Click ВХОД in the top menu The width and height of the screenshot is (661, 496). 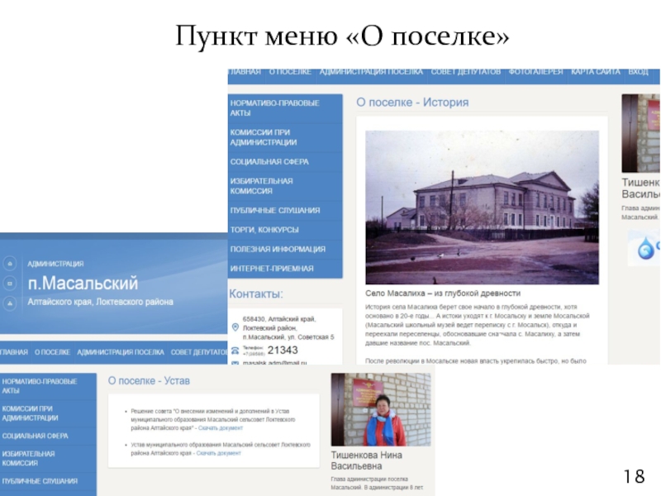coord(638,72)
